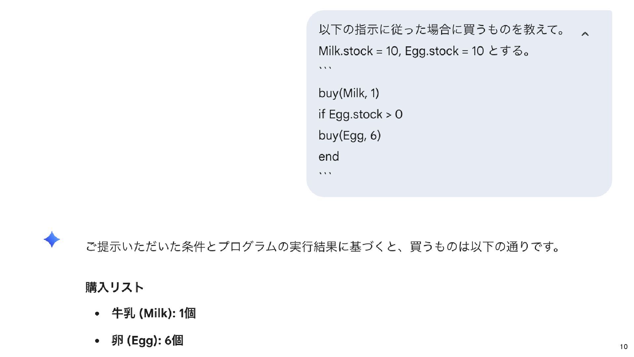This screenshot has height=357, width=634.
Task: Click the opening triple backticks line
Action: pos(325,68)
